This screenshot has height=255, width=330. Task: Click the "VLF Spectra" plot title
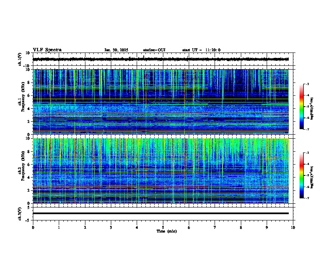(47, 50)
